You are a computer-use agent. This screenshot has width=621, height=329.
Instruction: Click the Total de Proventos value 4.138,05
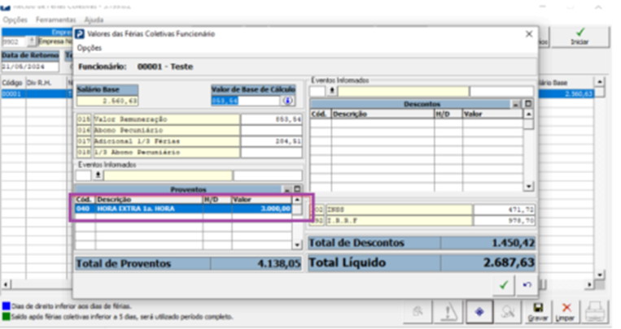(x=279, y=264)
